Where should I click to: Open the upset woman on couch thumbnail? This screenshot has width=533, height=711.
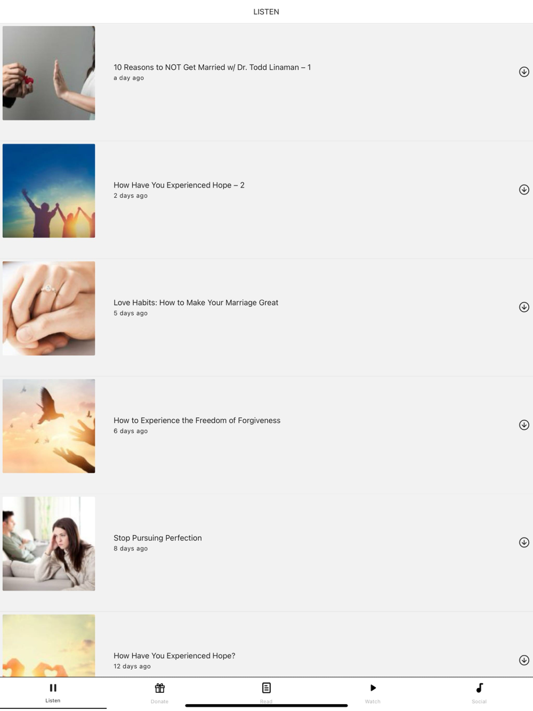49,544
